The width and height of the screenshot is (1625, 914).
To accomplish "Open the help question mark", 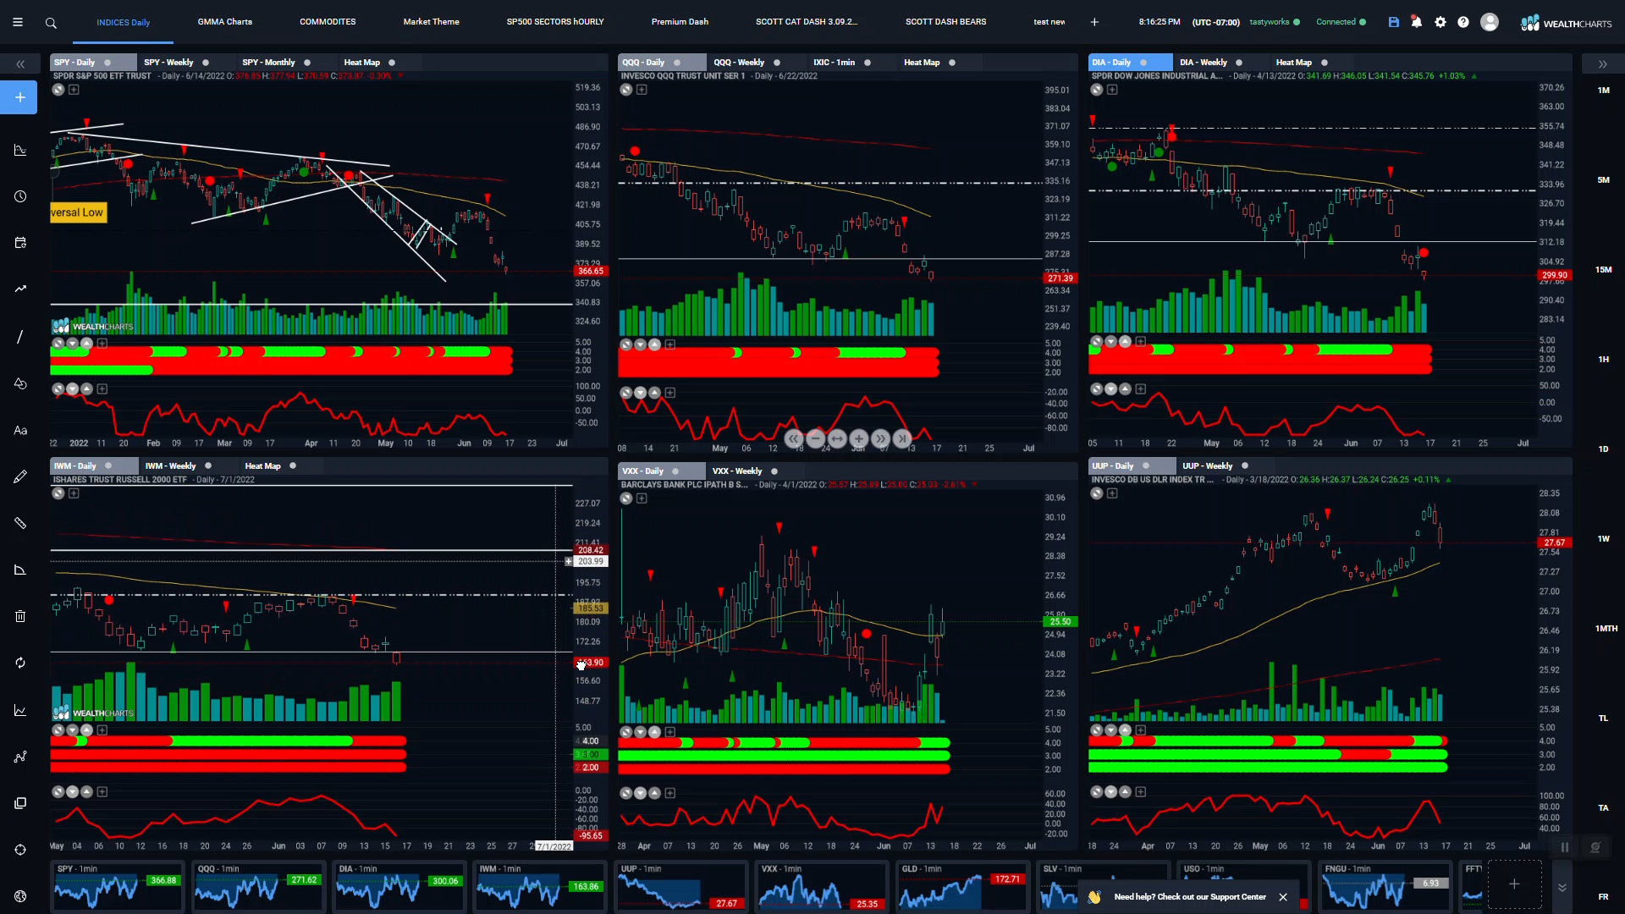I will 1463,22.
